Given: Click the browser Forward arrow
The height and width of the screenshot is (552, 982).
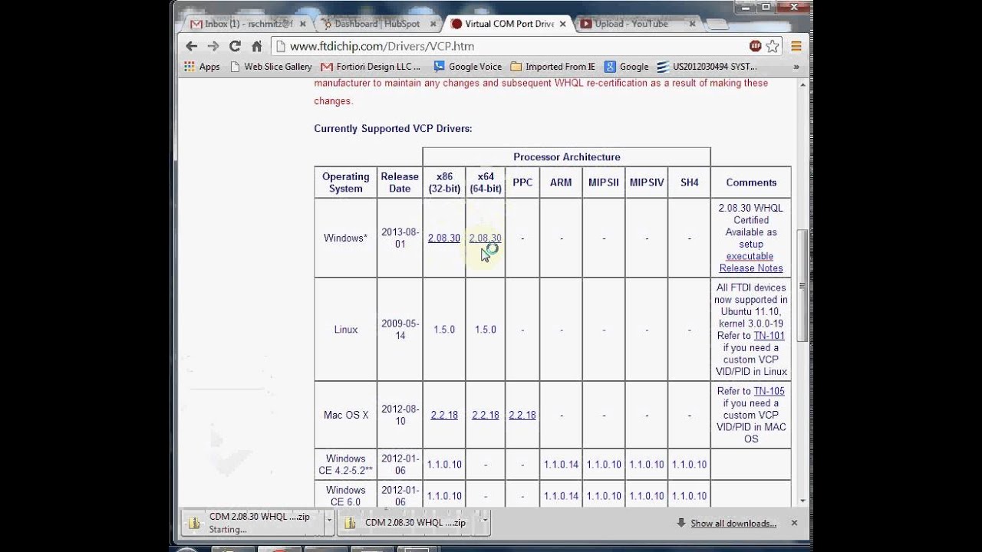Looking at the screenshot, I should pyautogui.click(x=213, y=46).
